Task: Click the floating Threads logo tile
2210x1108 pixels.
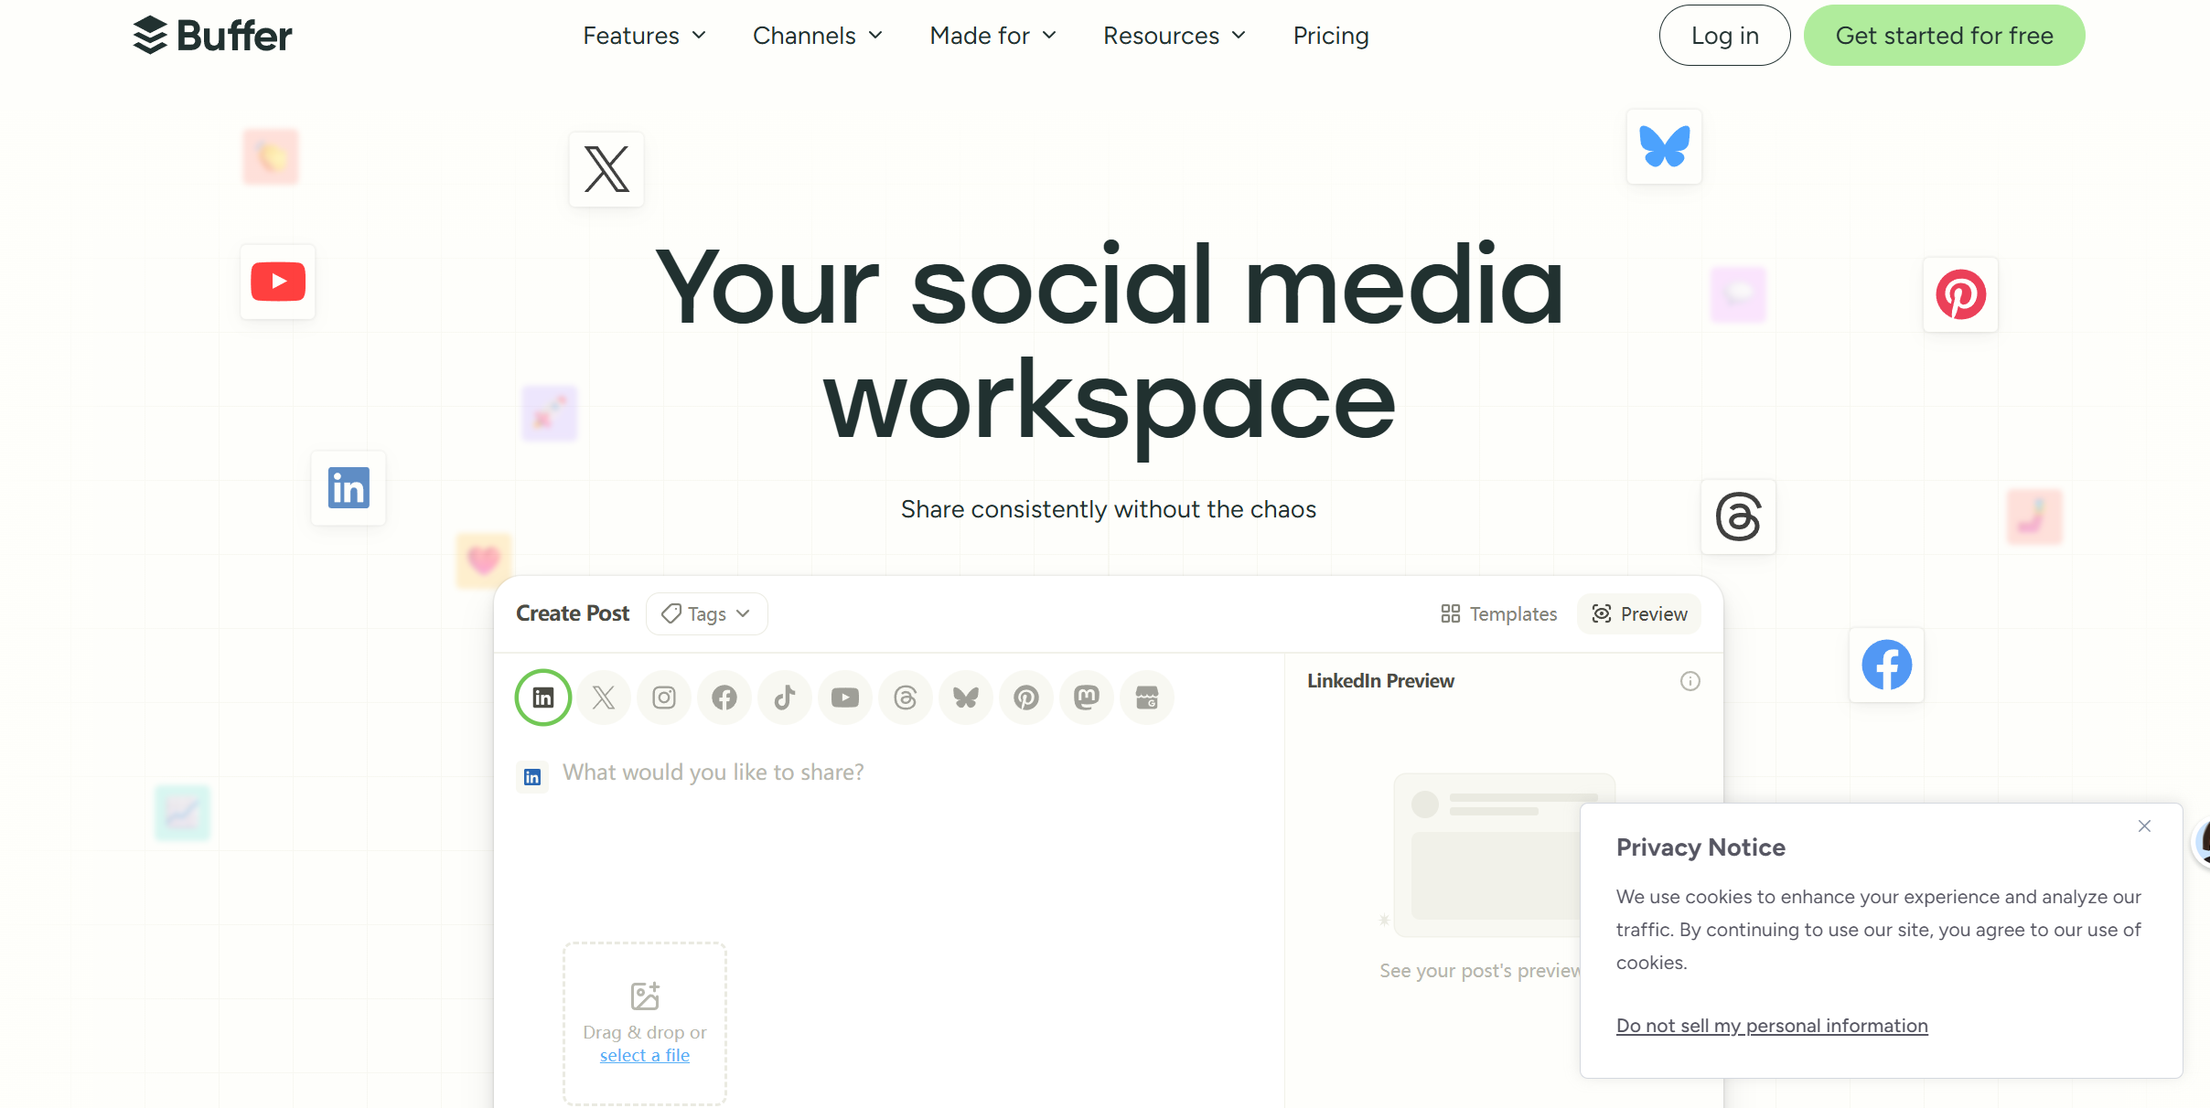Action: [x=1738, y=517]
